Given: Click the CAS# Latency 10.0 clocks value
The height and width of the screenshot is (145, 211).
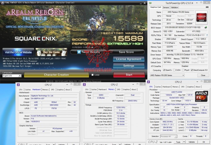Looking at the screenshot, I should 120,113.
